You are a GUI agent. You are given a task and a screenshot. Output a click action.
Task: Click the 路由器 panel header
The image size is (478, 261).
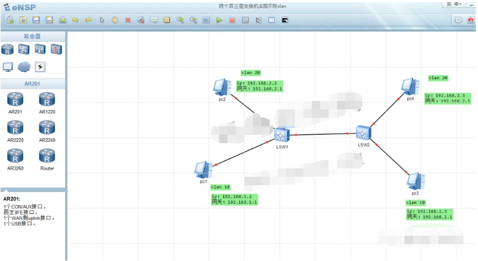click(33, 36)
